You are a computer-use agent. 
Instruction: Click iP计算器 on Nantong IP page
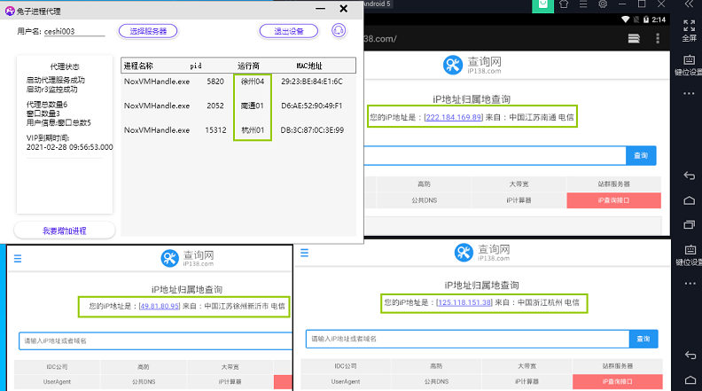click(x=519, y=200)
